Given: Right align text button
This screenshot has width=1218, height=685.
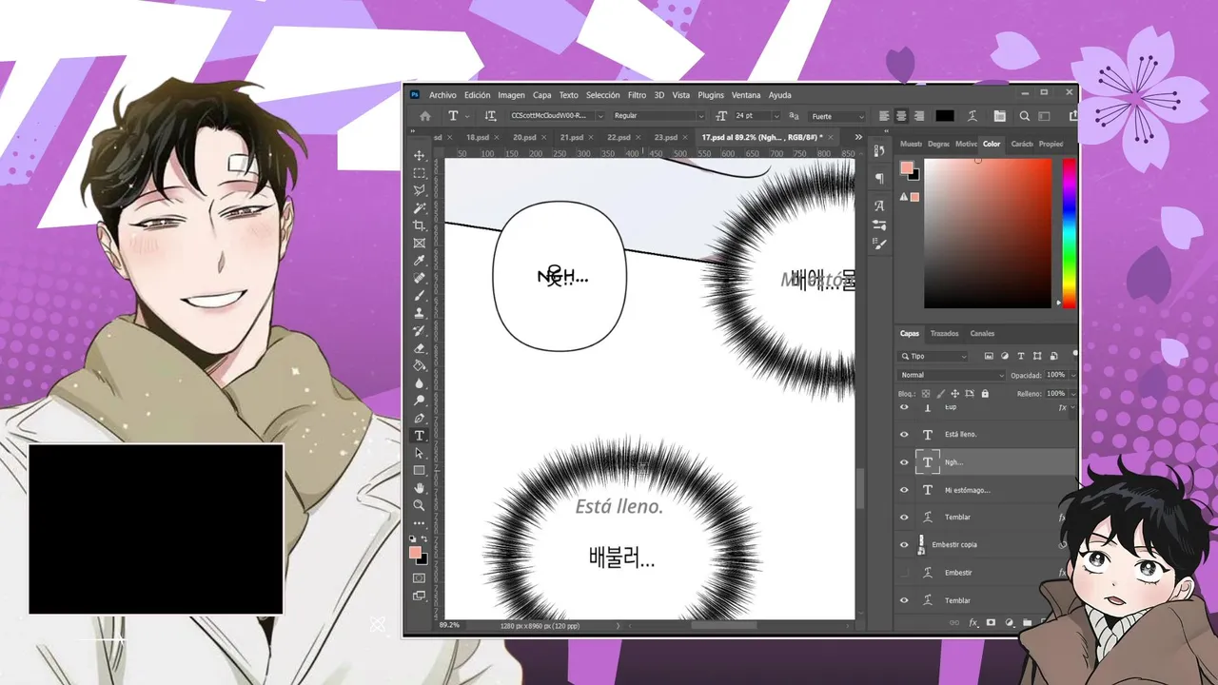Looking at the screenshot, I should point(918,116).
